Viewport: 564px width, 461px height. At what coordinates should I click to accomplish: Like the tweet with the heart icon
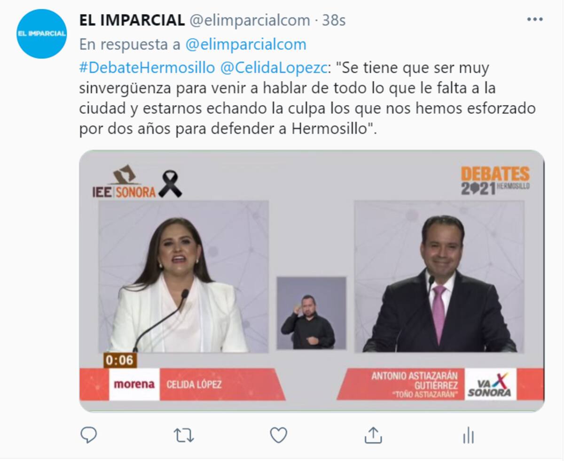click(x=278, y=435)
